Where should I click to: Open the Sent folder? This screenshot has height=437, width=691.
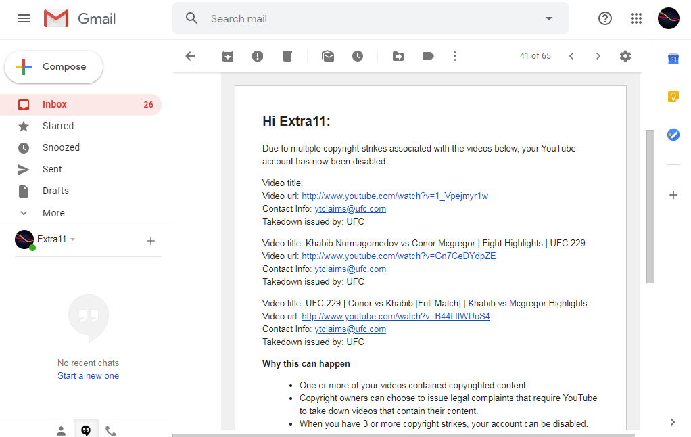80,169
